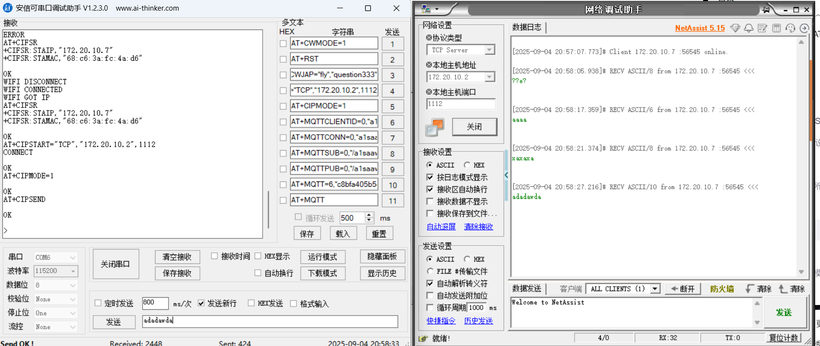820x346 pixels.
Task: Click the 循环发送 interval spinner up arrow
Action: point(369,215)
